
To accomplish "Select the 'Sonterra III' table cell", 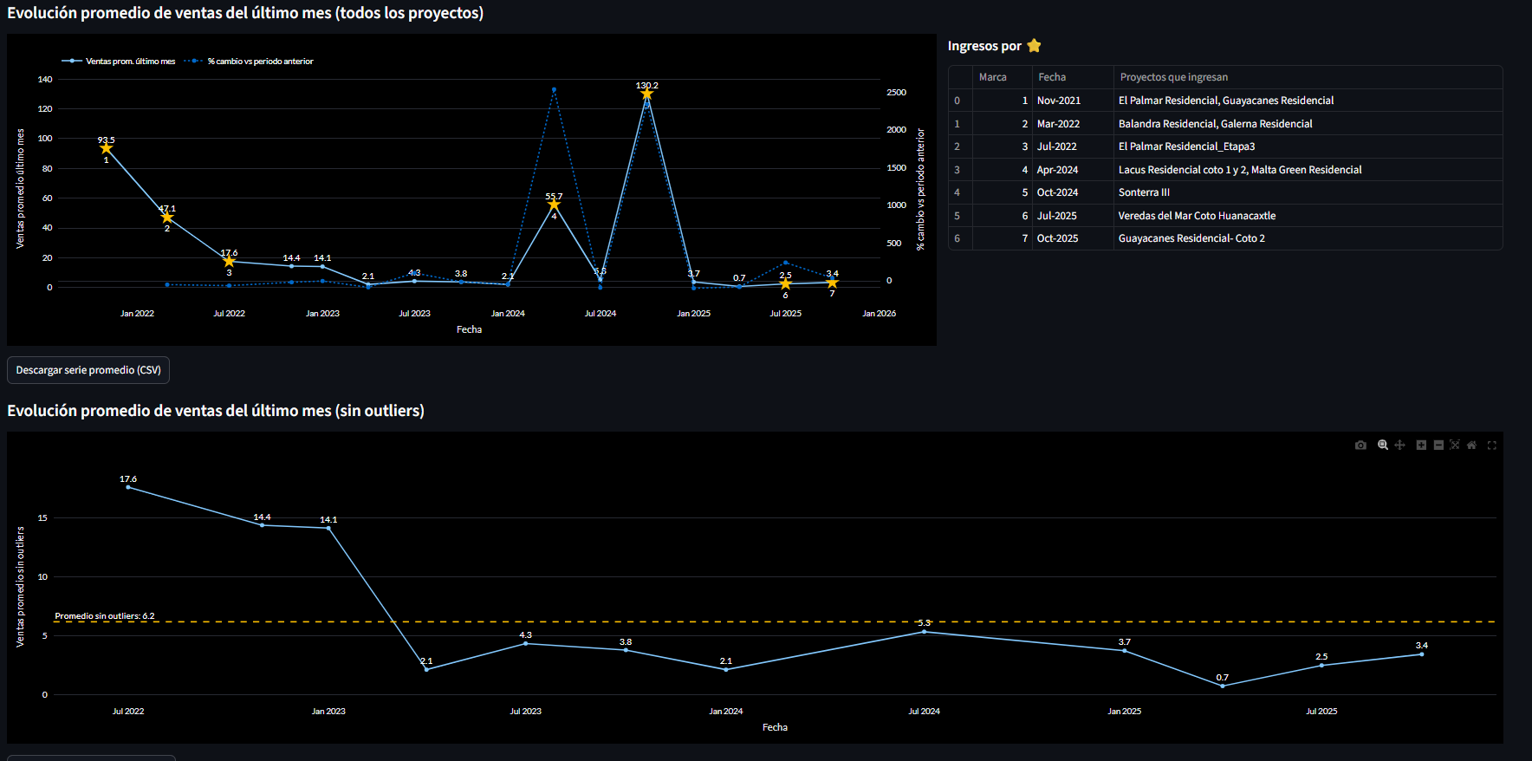I will pyautogui.click(x=1144, y=192).
